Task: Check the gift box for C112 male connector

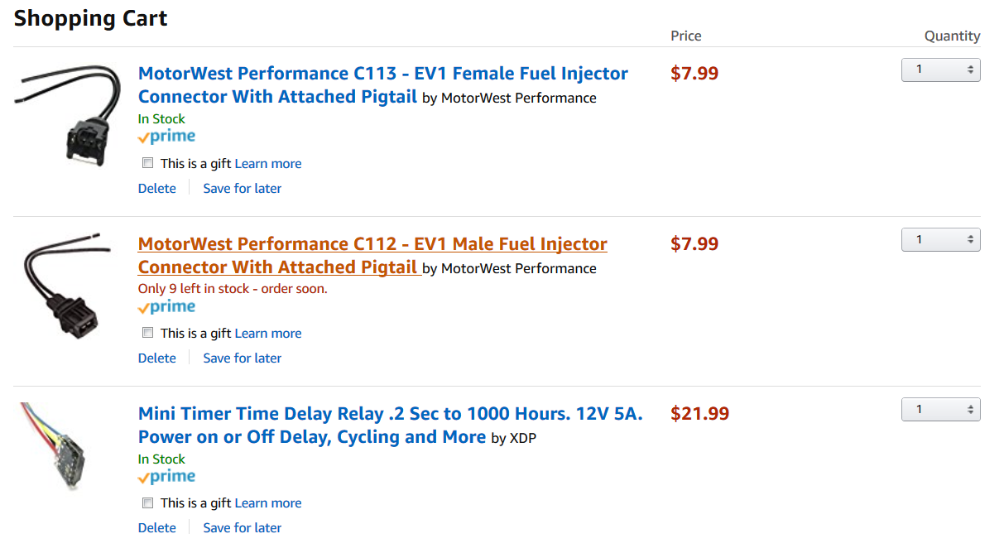Action: click(x=148, y=333)
